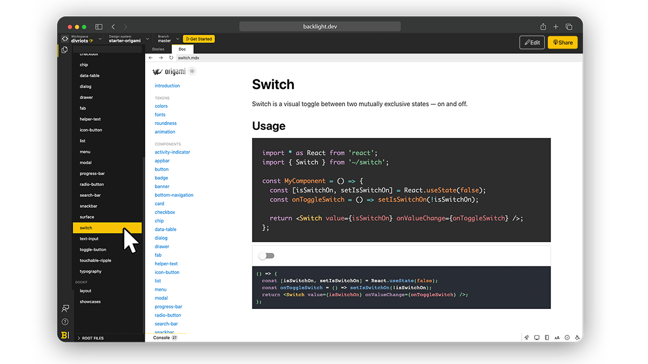The width and height of the screenshot is (648, 364).
Task: Click the help question mark icon
Action: [x=65, y=322]
